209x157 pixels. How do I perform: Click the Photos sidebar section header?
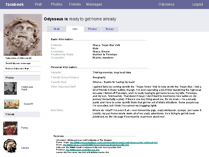(x=22, y=78)
